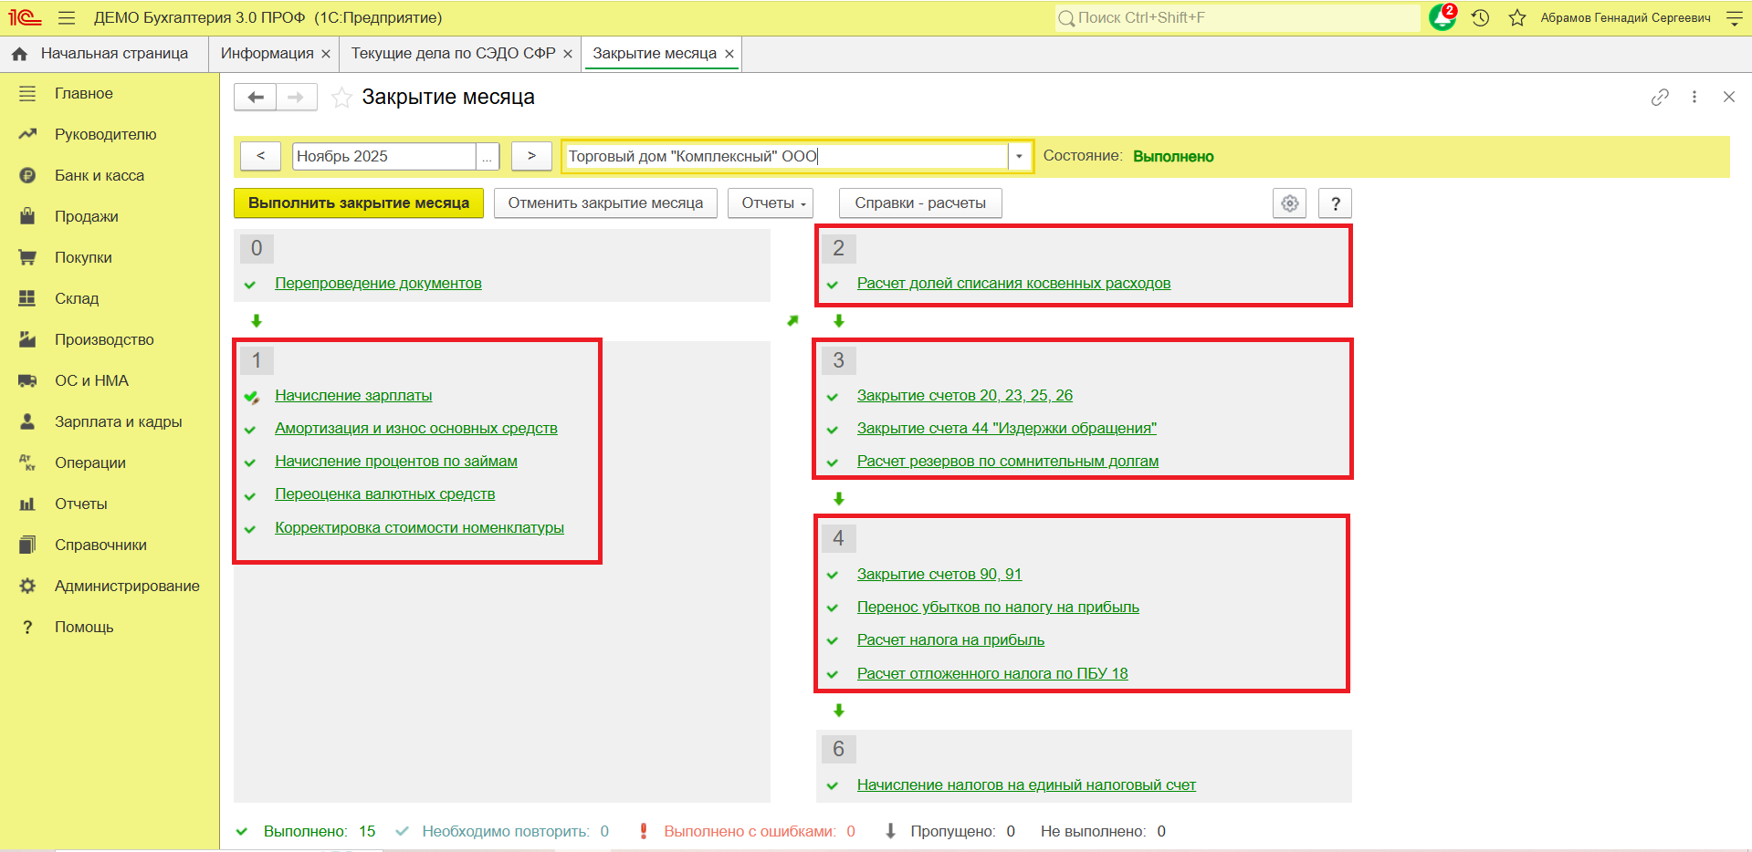
Task: Click the home icon of Начальная страница
Action: (19, 54)
